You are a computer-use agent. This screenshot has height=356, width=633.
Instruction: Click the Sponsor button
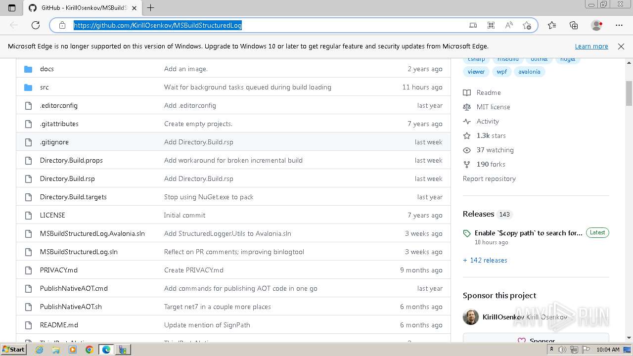(x=536, y=338)
